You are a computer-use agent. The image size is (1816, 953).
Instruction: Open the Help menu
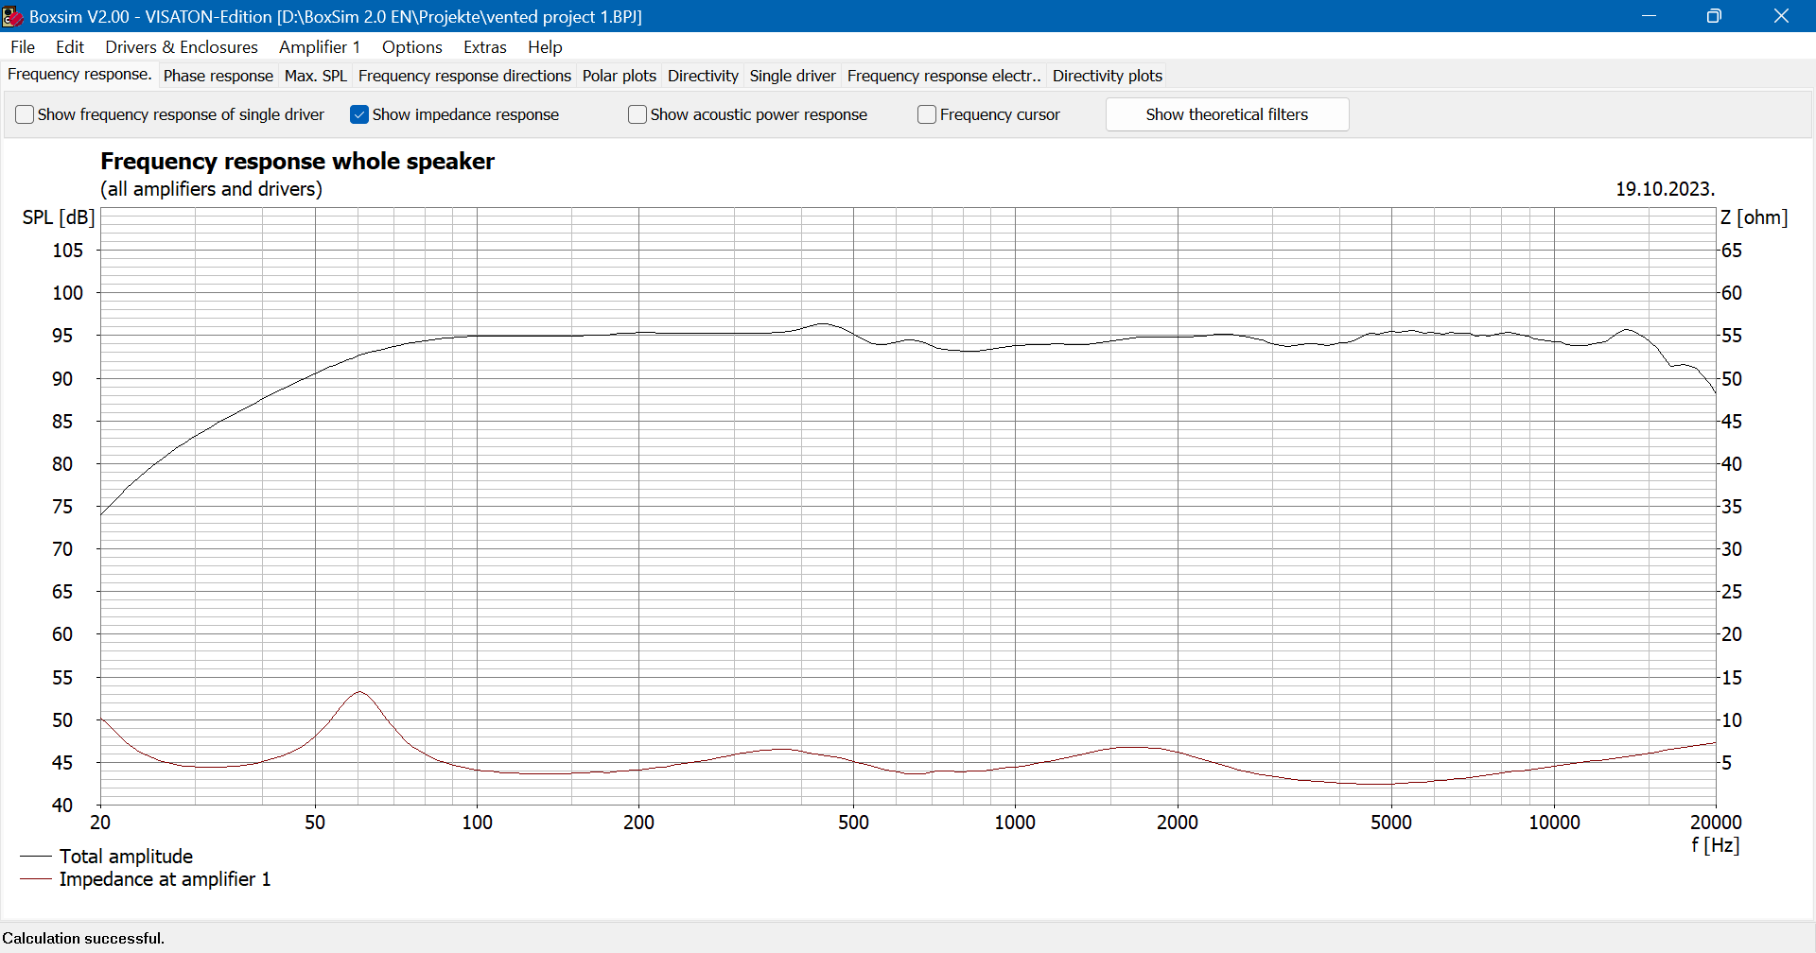coord(545,47)
